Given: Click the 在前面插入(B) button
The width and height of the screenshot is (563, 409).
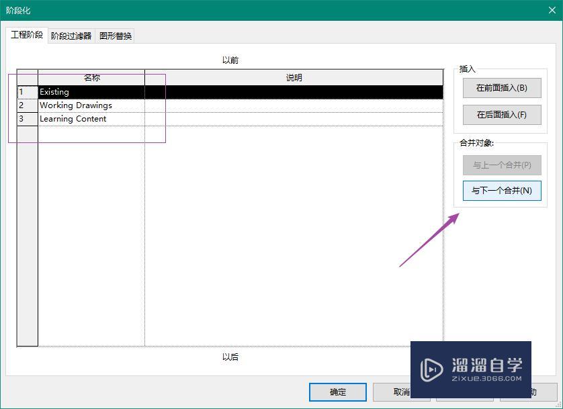Looking at the screenshot, I should pos(502,88).
